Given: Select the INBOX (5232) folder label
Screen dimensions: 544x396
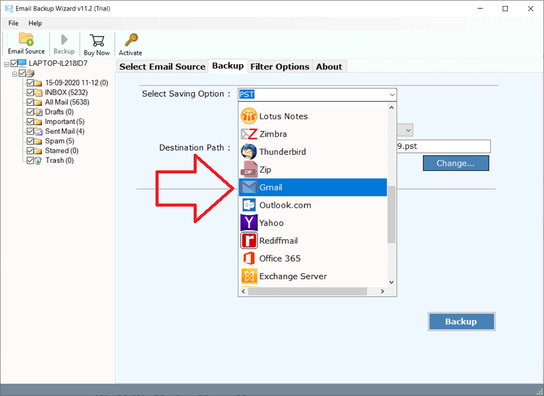Looking at the screenshot, I should pos(66,93).
